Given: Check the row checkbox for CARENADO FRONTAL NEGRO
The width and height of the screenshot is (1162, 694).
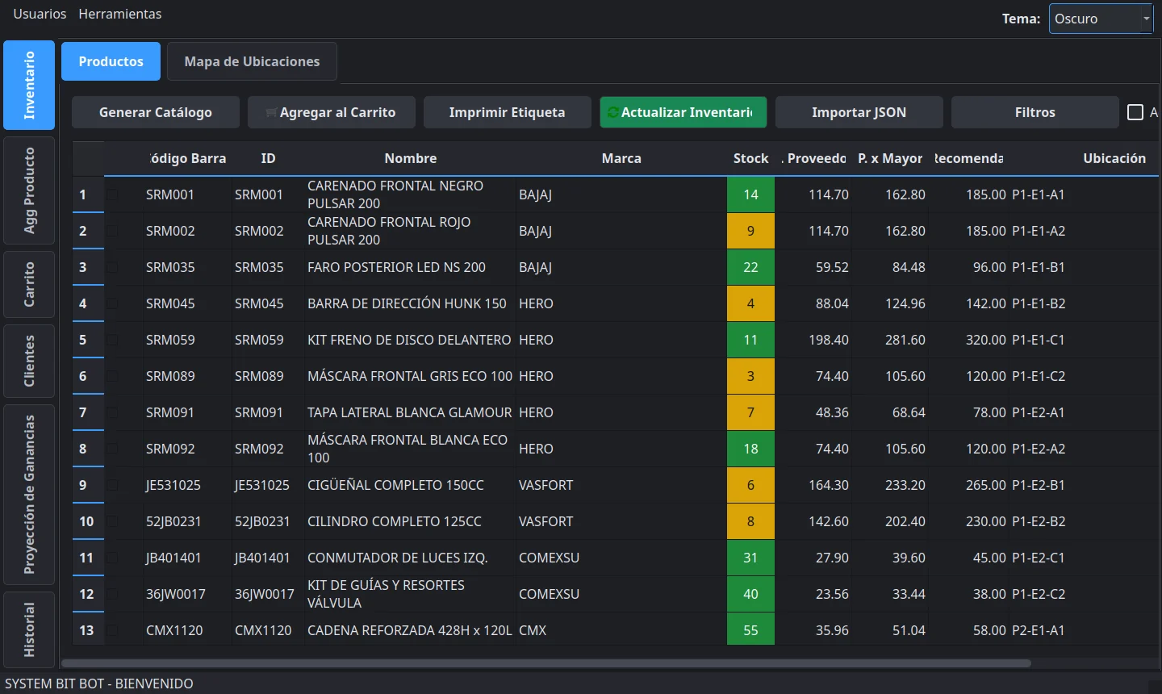Looking at the screenshot, I should pyautogui.click(x=112, y=194).
